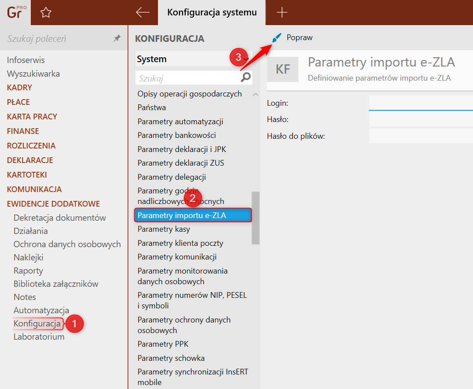This screenshot has height=389, width=473.
Task: Click the Login input field
Action: 420,103
